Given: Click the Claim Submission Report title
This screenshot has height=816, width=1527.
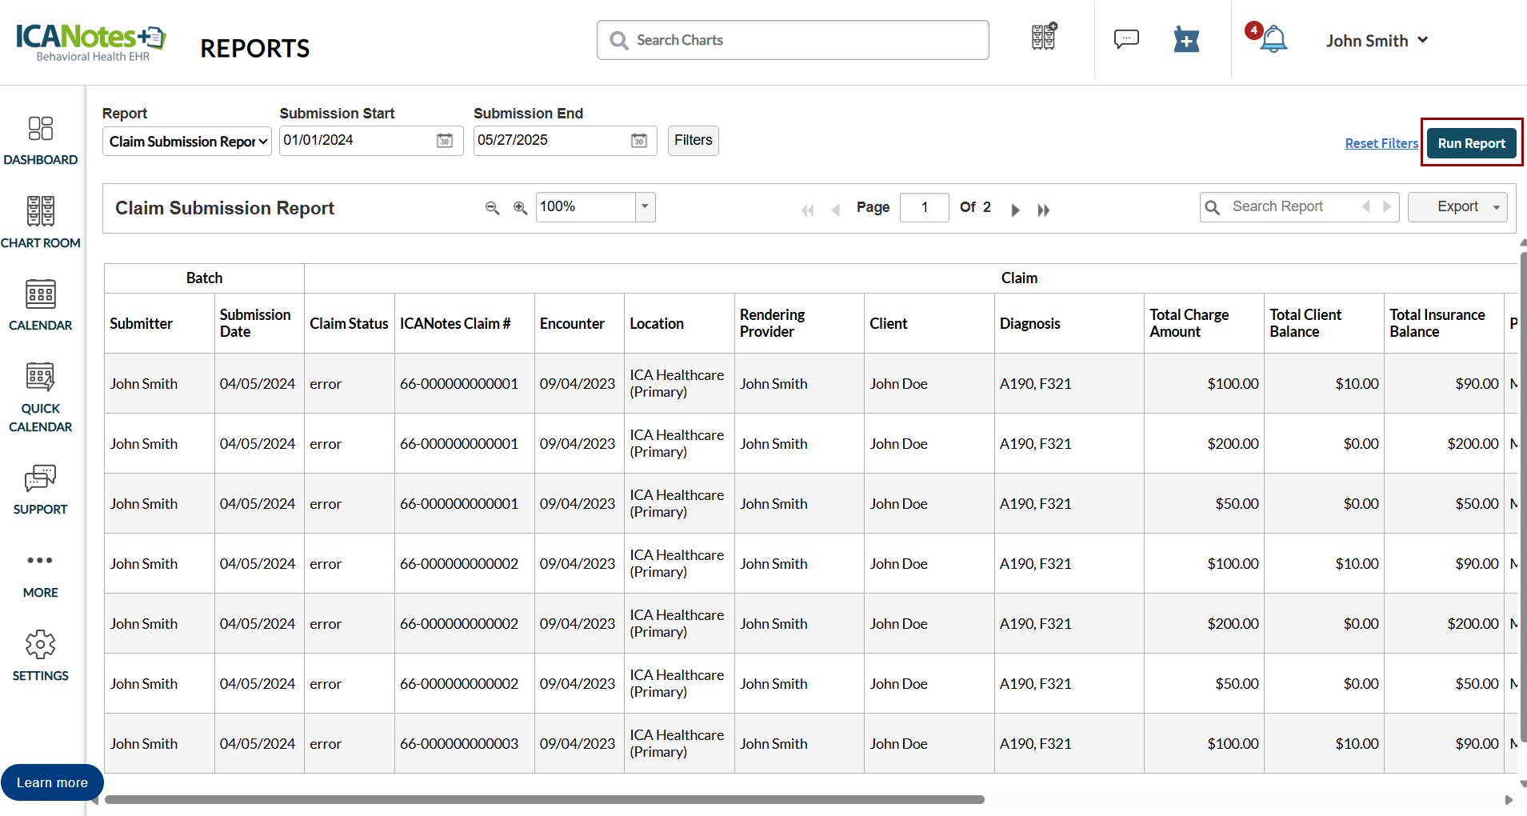Looking at the screenshot, I should [225, 208].
